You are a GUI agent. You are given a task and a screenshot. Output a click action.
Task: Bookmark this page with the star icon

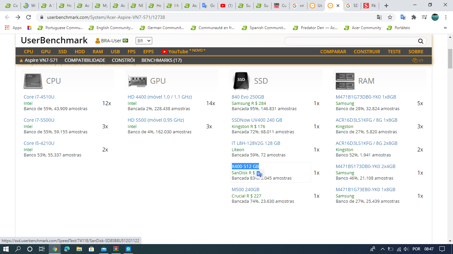(x=390, y=17)
